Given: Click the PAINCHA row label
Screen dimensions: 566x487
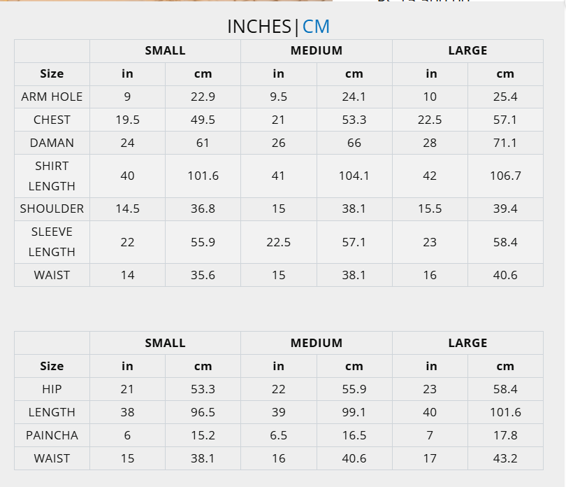Looking at the screenshot, I should tap(52, 435).
